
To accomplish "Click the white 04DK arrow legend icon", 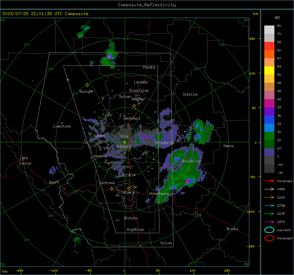I will coord(269,189).
